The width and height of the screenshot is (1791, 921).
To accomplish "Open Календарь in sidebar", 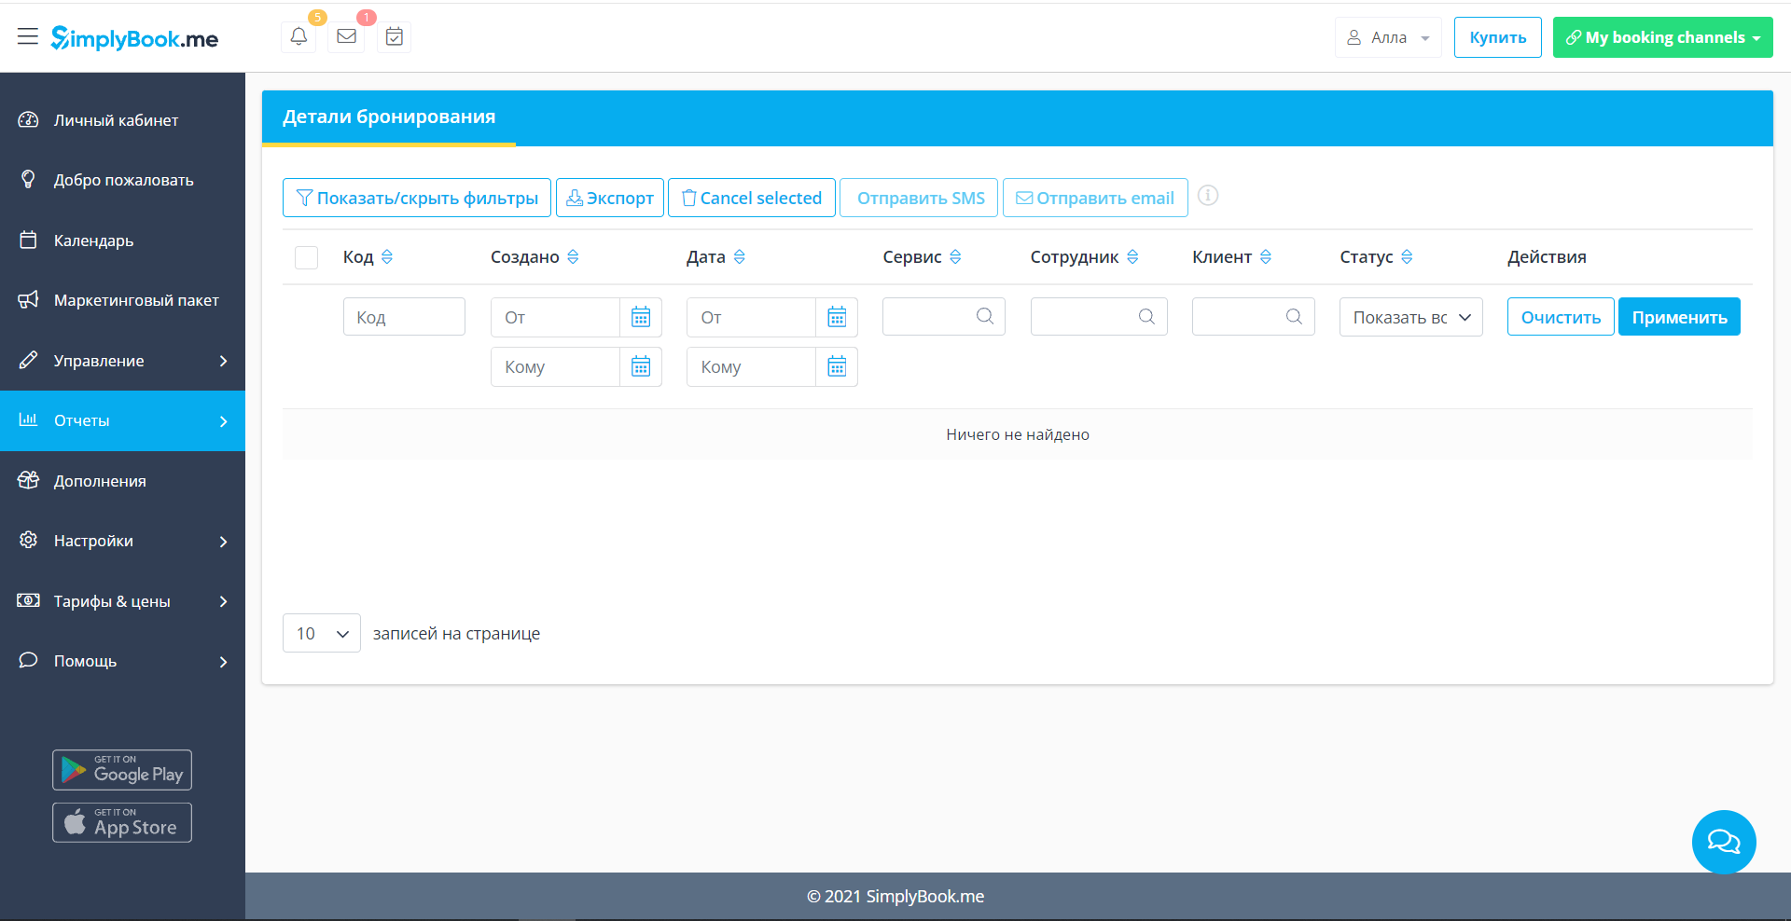I will (x=122, y=241).
